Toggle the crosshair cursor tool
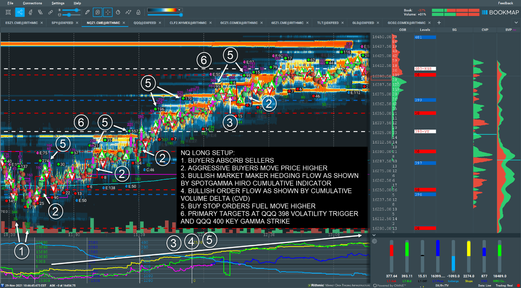 [108, 12]
